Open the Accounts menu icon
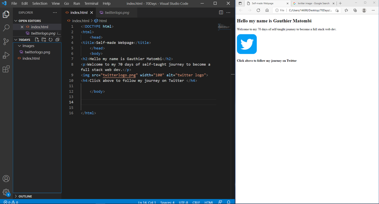Viewport: 379px width, 204px height. coord(6,178)
